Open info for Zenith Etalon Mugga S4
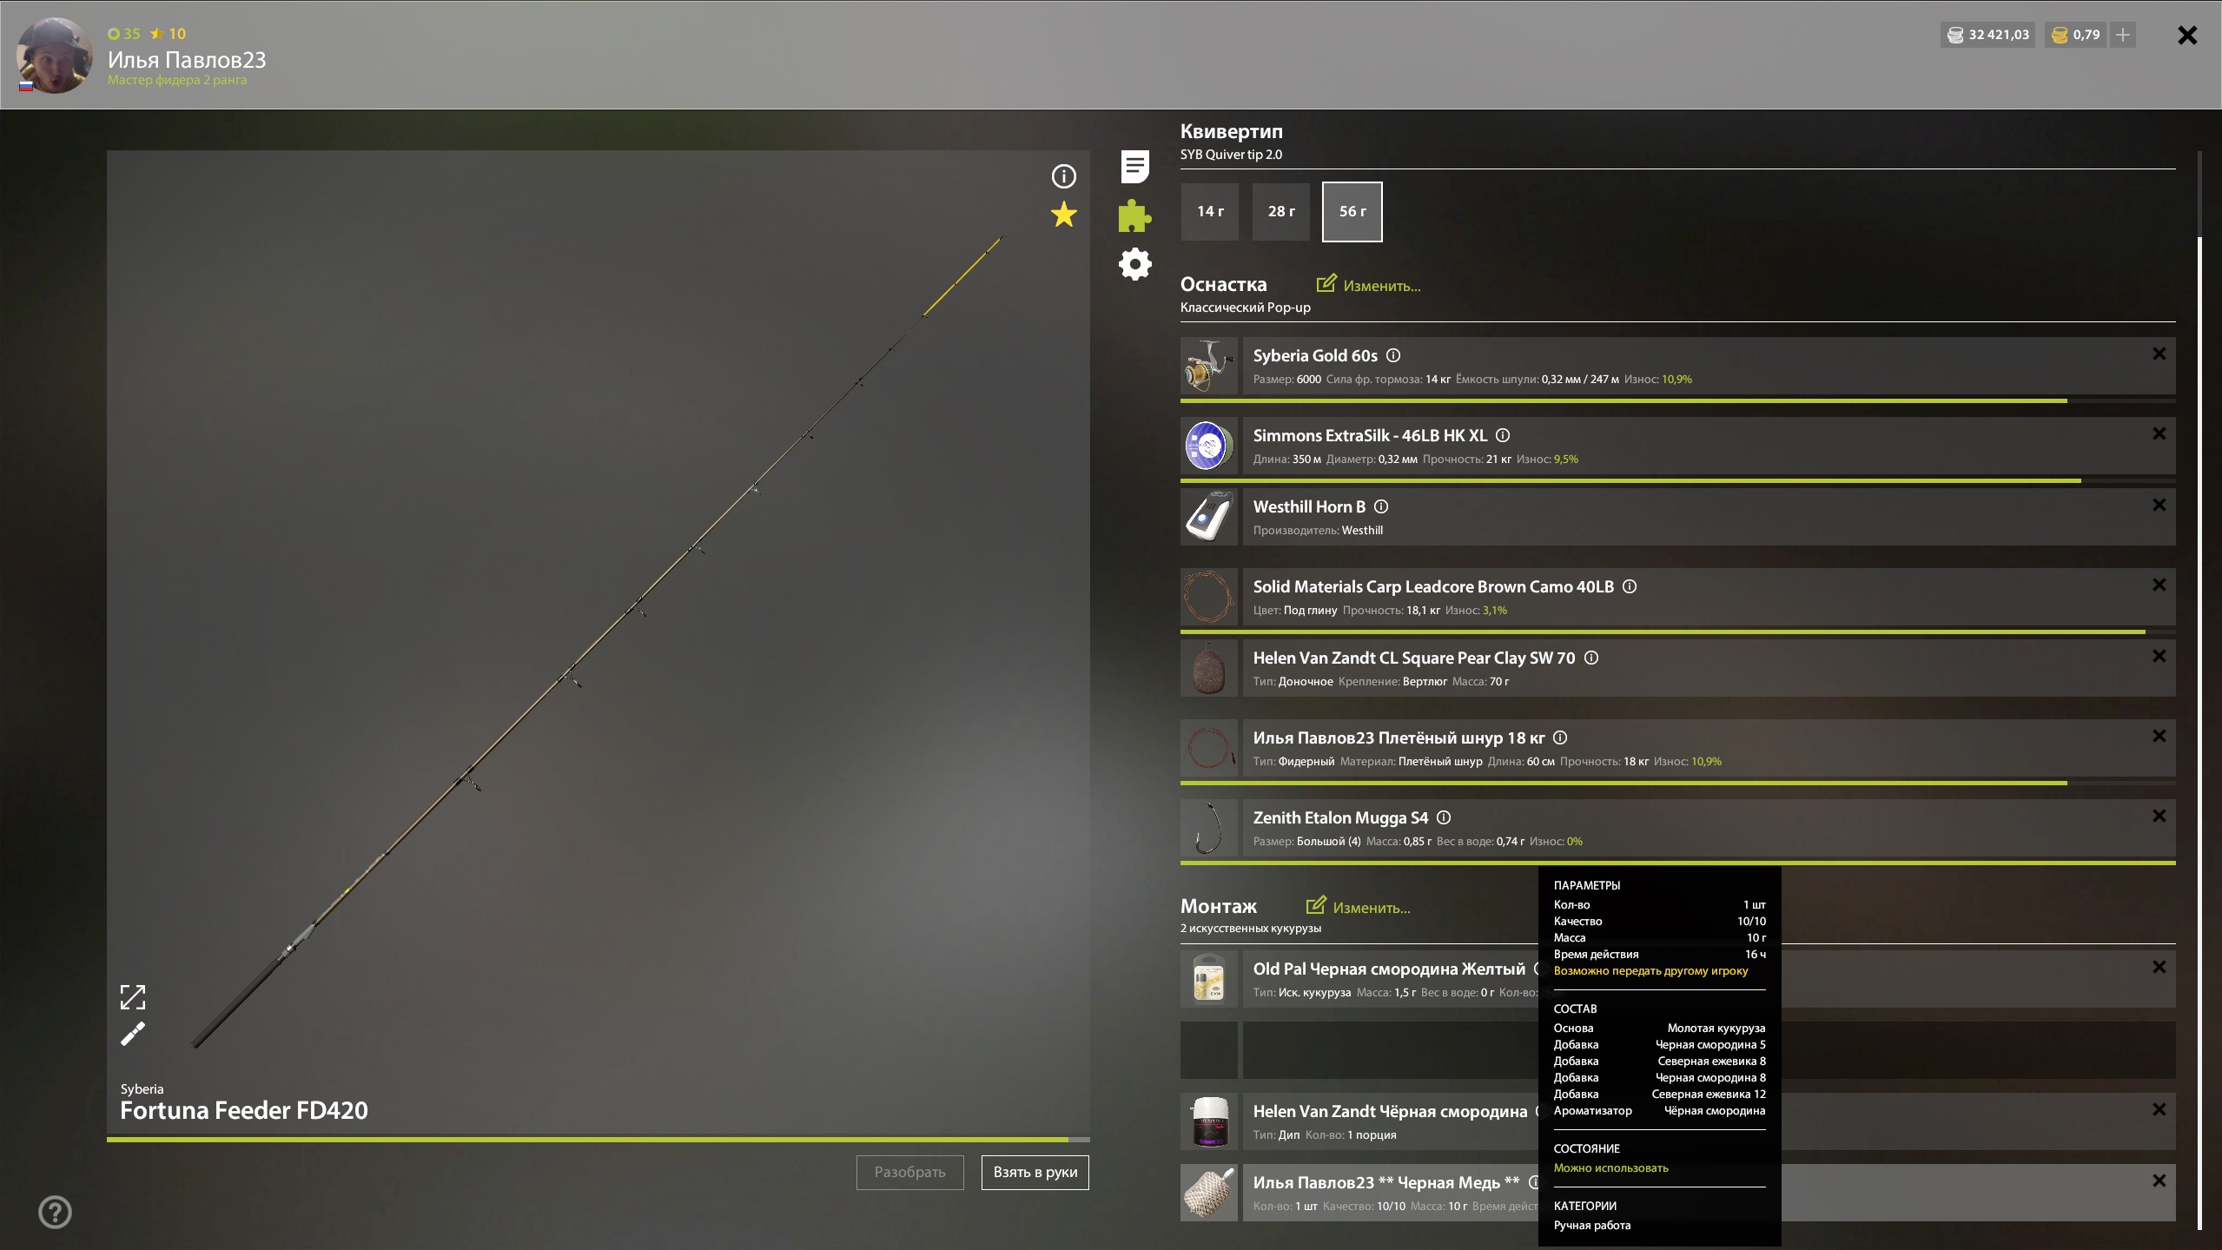 coord(1444,817)
